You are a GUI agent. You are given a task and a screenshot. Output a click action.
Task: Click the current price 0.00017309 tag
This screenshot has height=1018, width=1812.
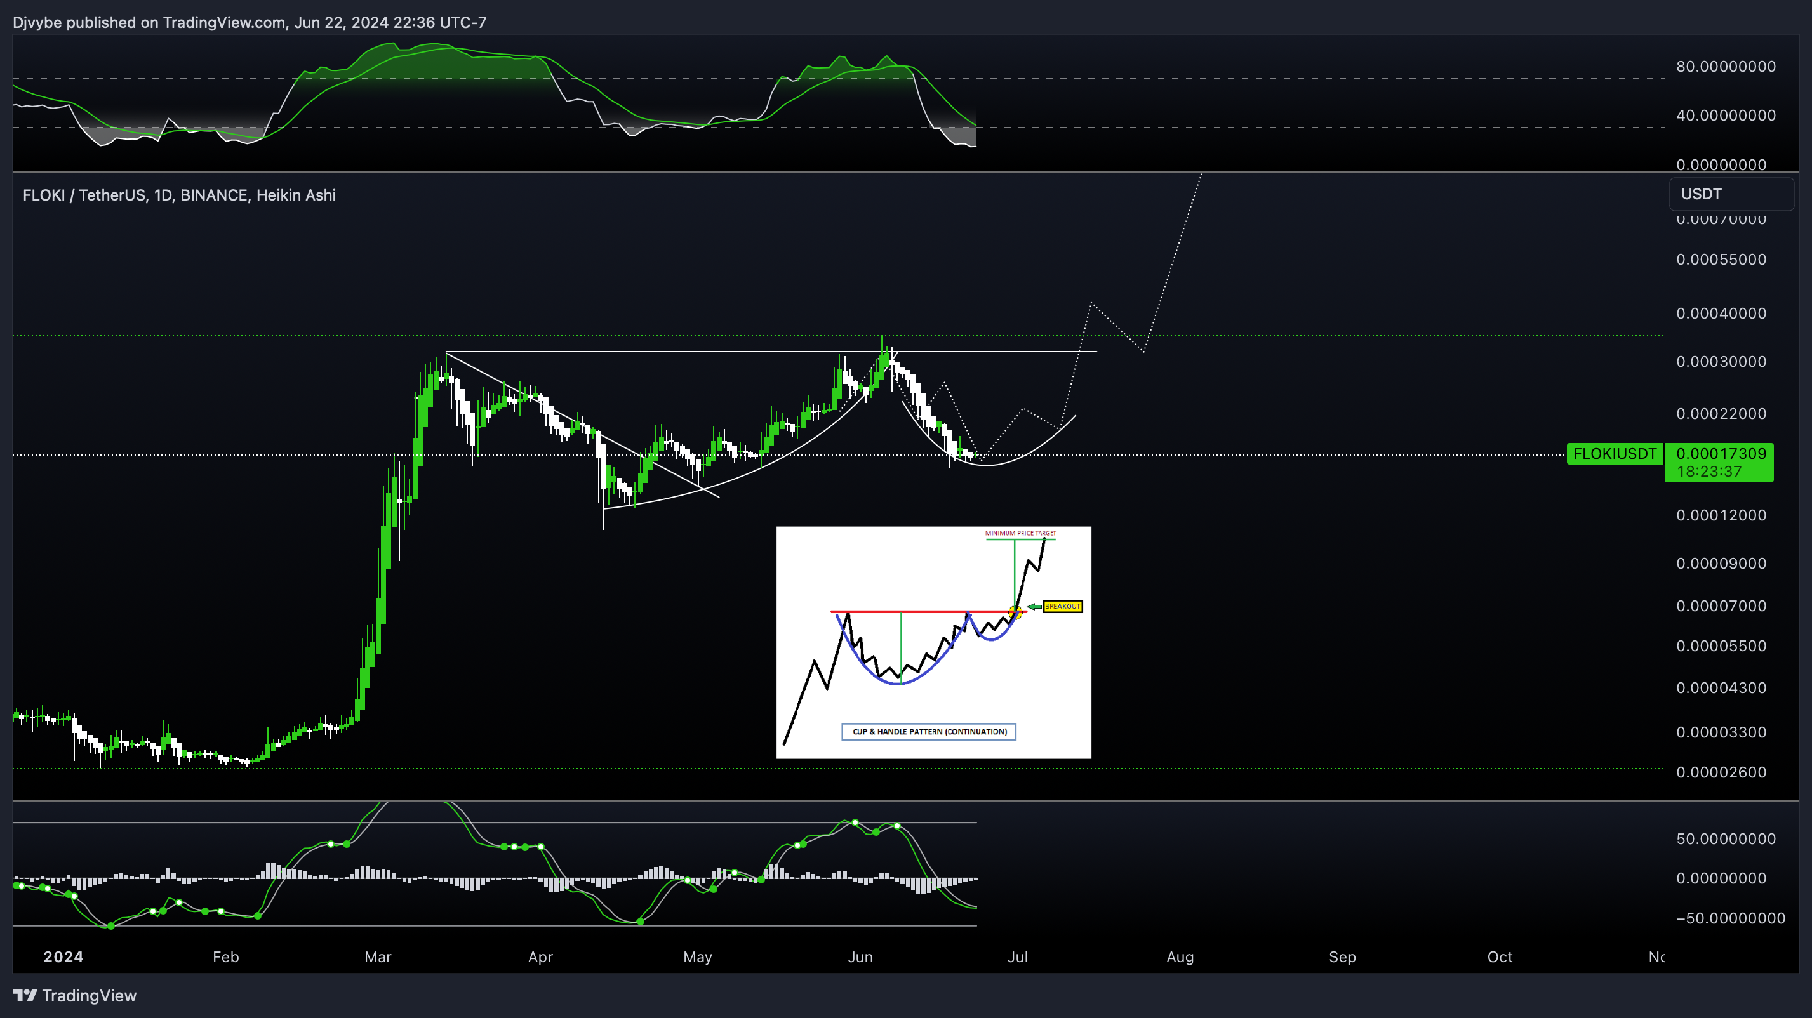pyautogui.click(x=1721, y=453)
